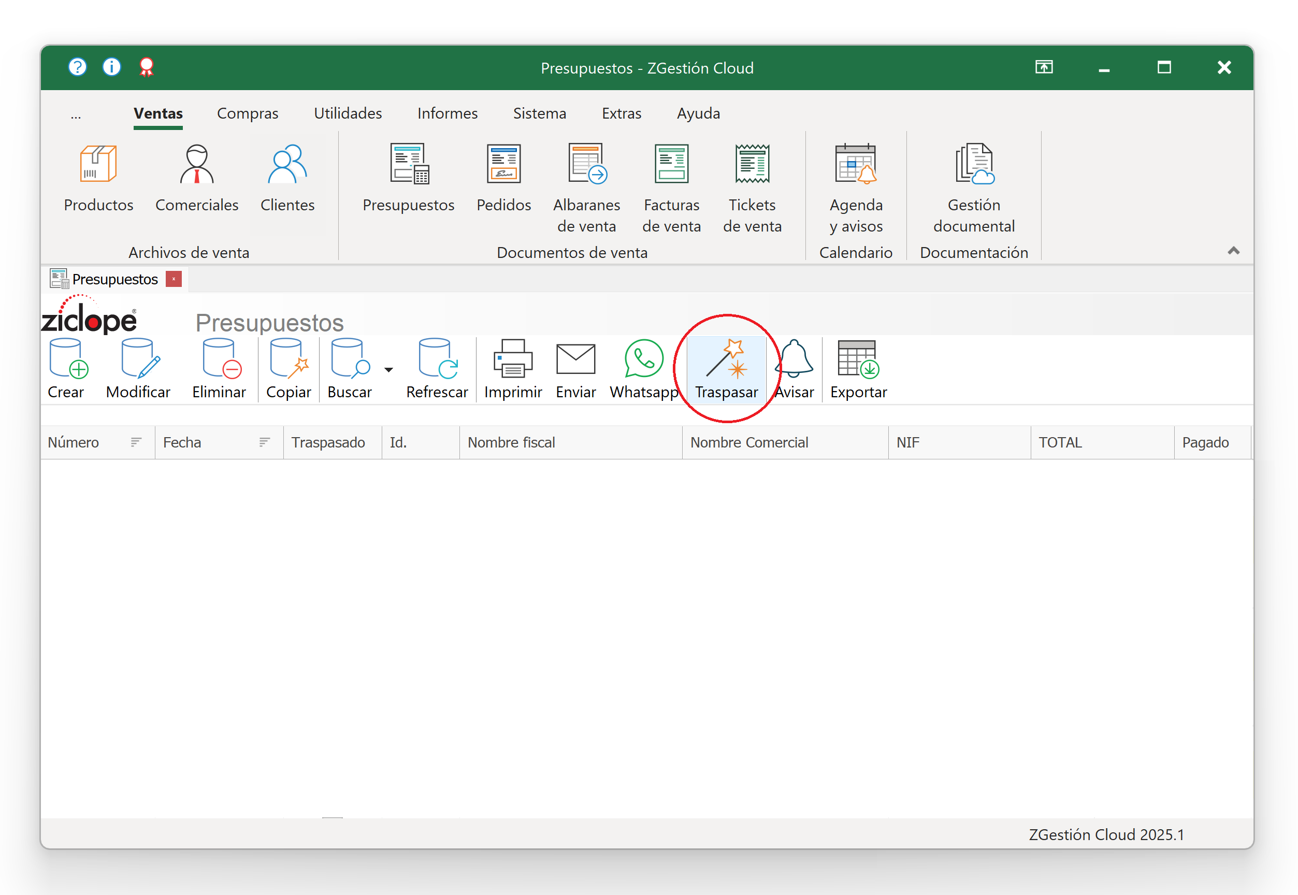
Task: Click the Avisar bell button
Action: click(x=794, y=369)
